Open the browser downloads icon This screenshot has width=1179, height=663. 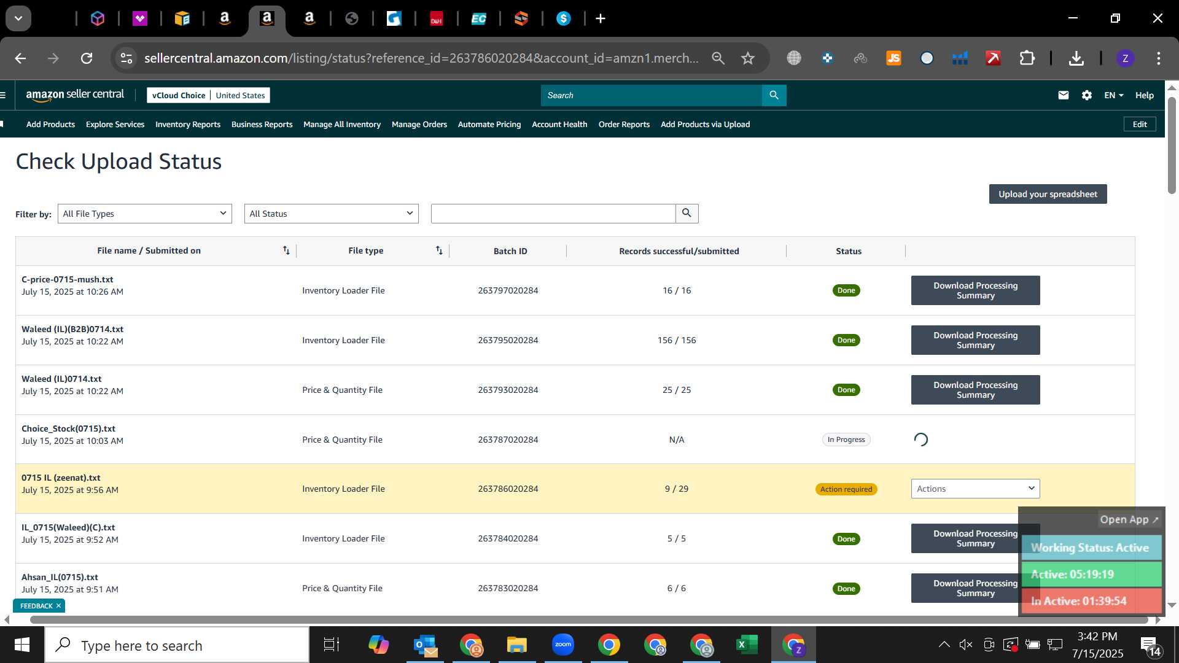click(1076, 58)
